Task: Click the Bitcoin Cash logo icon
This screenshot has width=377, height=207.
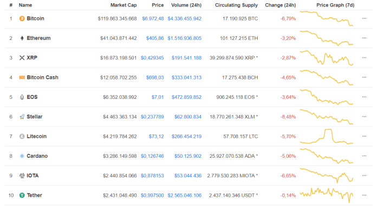Action: (22, 77)
